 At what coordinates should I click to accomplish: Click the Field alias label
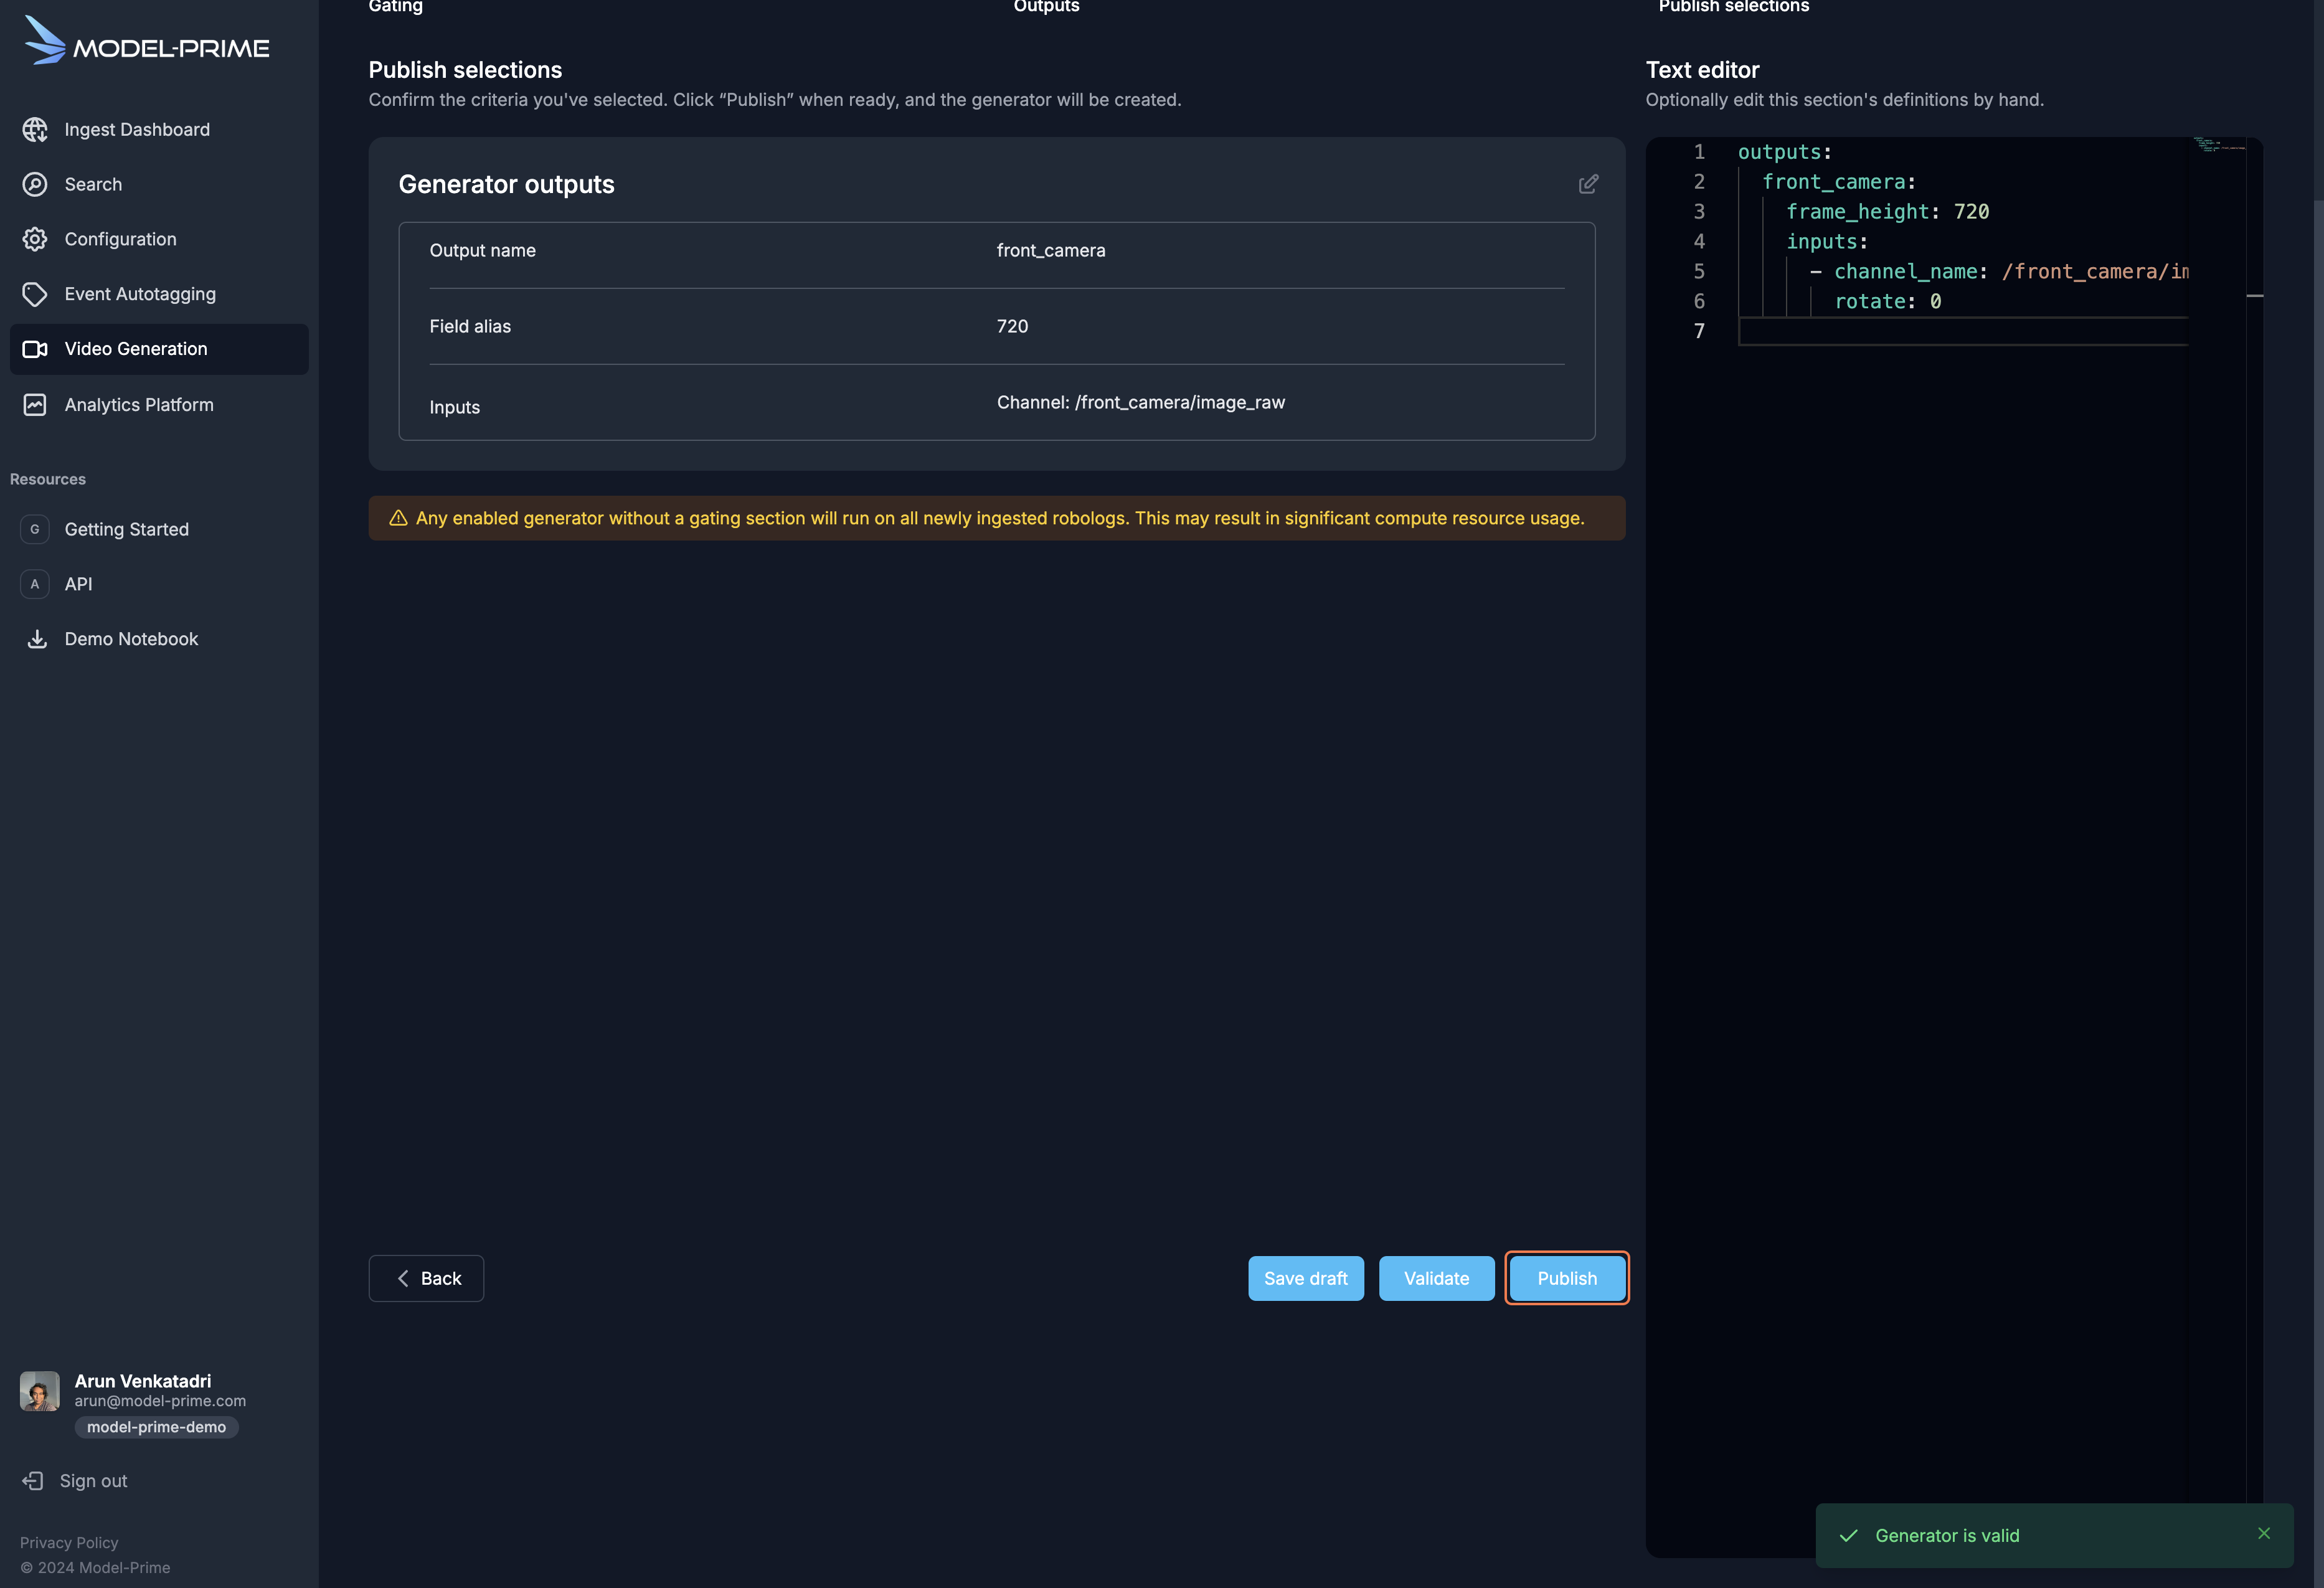(x=470, y=326)
